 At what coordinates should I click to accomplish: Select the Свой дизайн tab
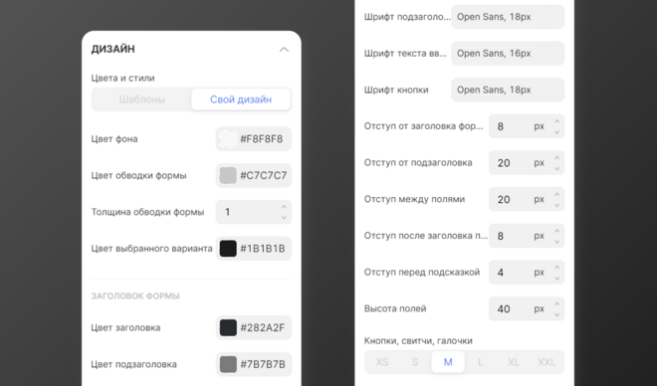241,99
